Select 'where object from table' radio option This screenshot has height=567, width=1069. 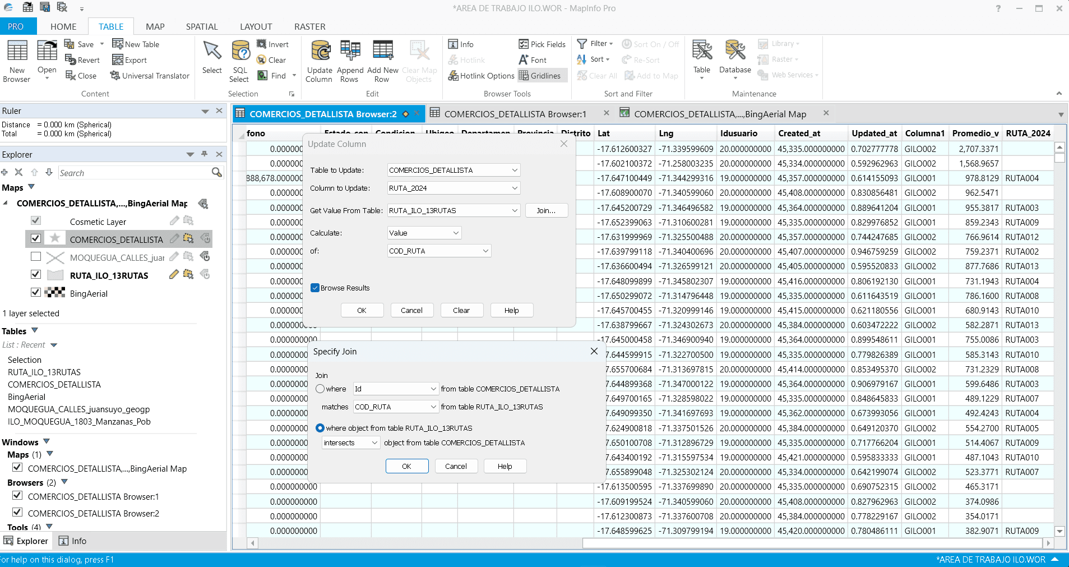point(320,428)
